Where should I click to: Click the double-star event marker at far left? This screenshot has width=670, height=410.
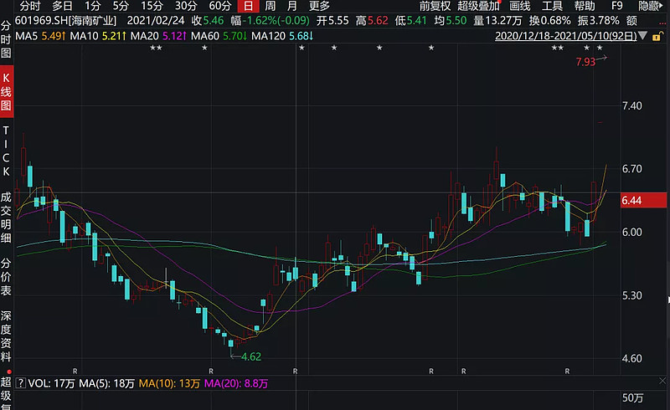(x=156, y=48)
